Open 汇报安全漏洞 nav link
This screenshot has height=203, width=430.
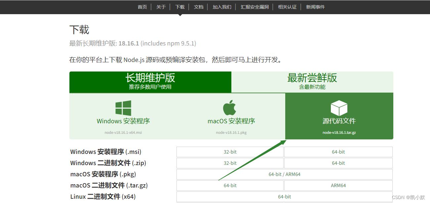tap(254, 7)
